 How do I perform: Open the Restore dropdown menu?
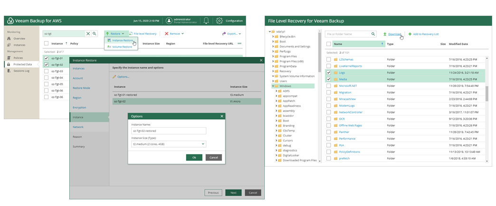pyautogui.click(x=116, y=34)
